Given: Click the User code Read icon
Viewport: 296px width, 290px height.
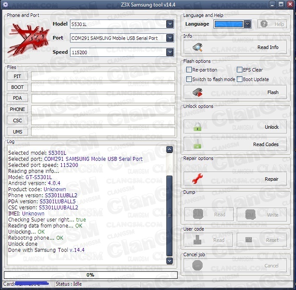Looking at the screenshot, I should (197, 240).
